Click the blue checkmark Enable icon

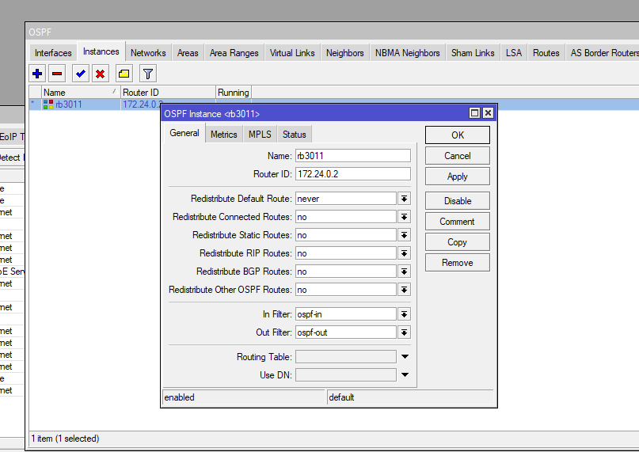click(x=80, y=74)
